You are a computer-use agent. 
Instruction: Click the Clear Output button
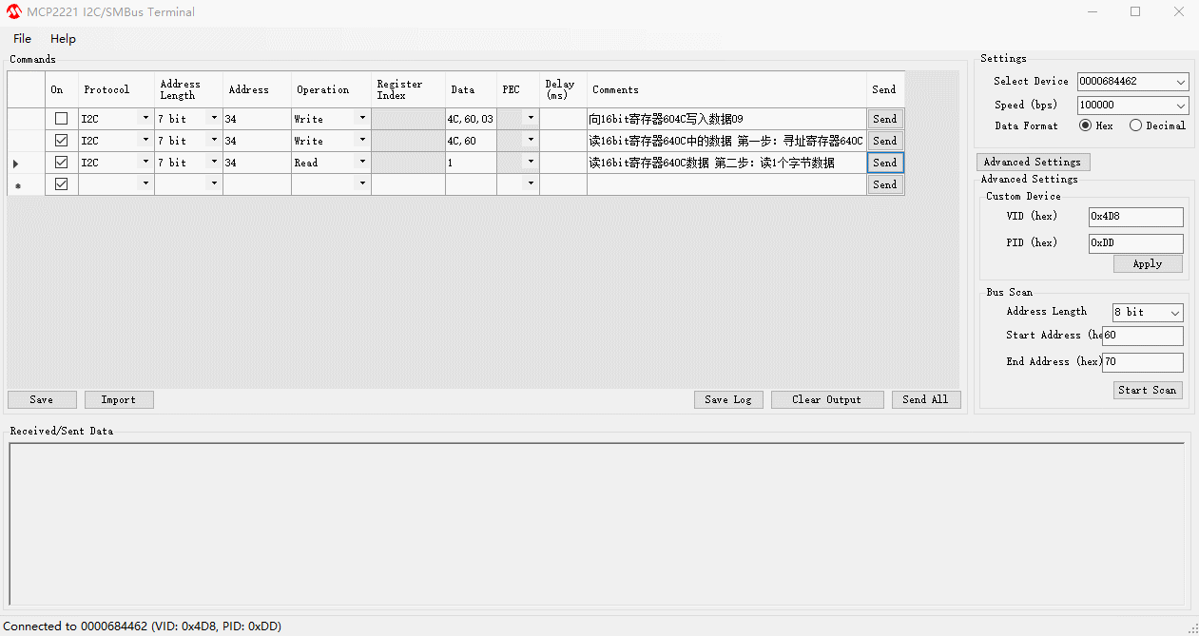827,399
